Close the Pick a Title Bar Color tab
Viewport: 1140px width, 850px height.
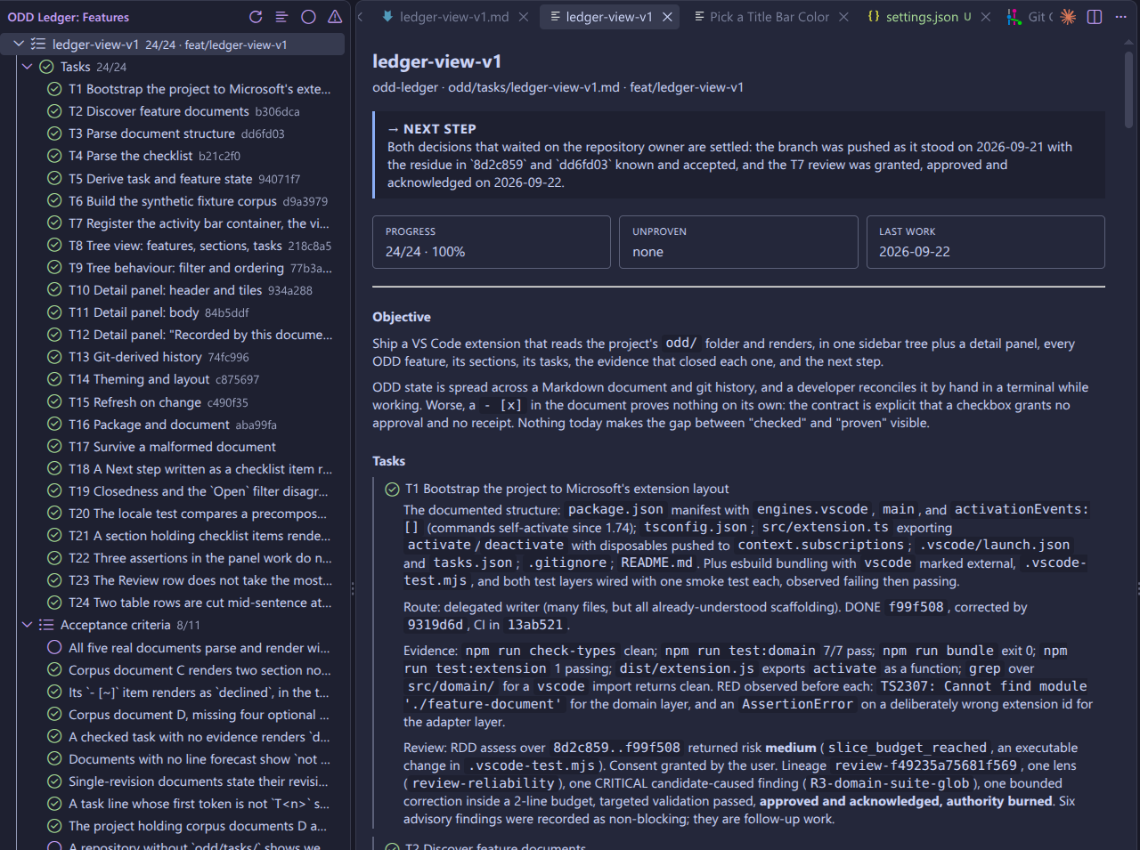point(845,17)
